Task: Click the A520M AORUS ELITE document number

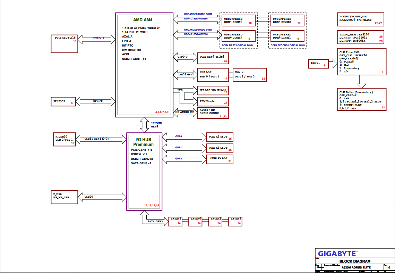Action: click(356, 267)
